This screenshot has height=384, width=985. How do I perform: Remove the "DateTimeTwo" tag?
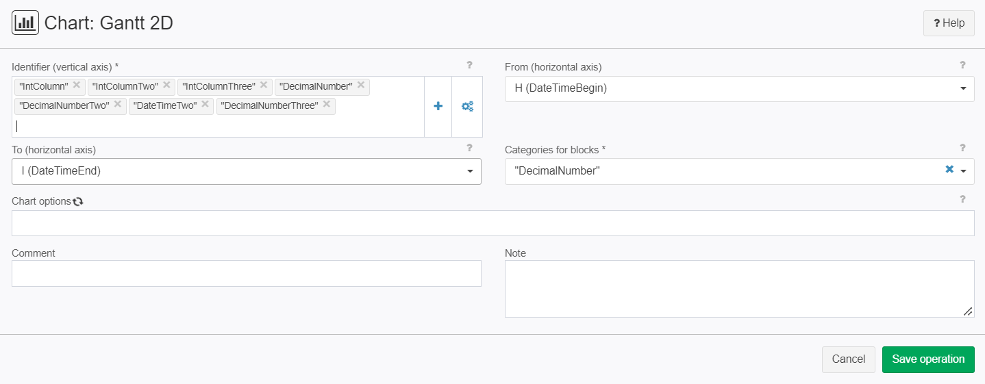tap(205, 105)
